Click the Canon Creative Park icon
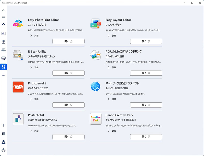This screenshot has width=204, height=156. (x=96, y=119)
